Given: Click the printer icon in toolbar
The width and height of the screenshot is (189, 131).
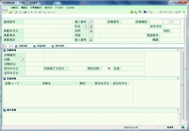Looking at the screenshot, I should (x=25, y=12).
